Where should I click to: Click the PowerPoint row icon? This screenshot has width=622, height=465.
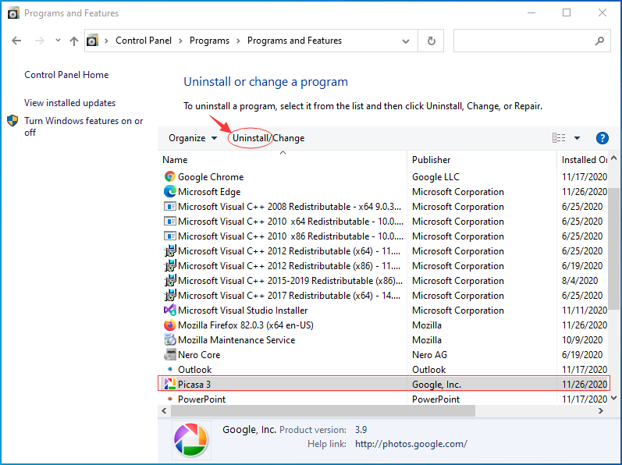coord(170,399)
